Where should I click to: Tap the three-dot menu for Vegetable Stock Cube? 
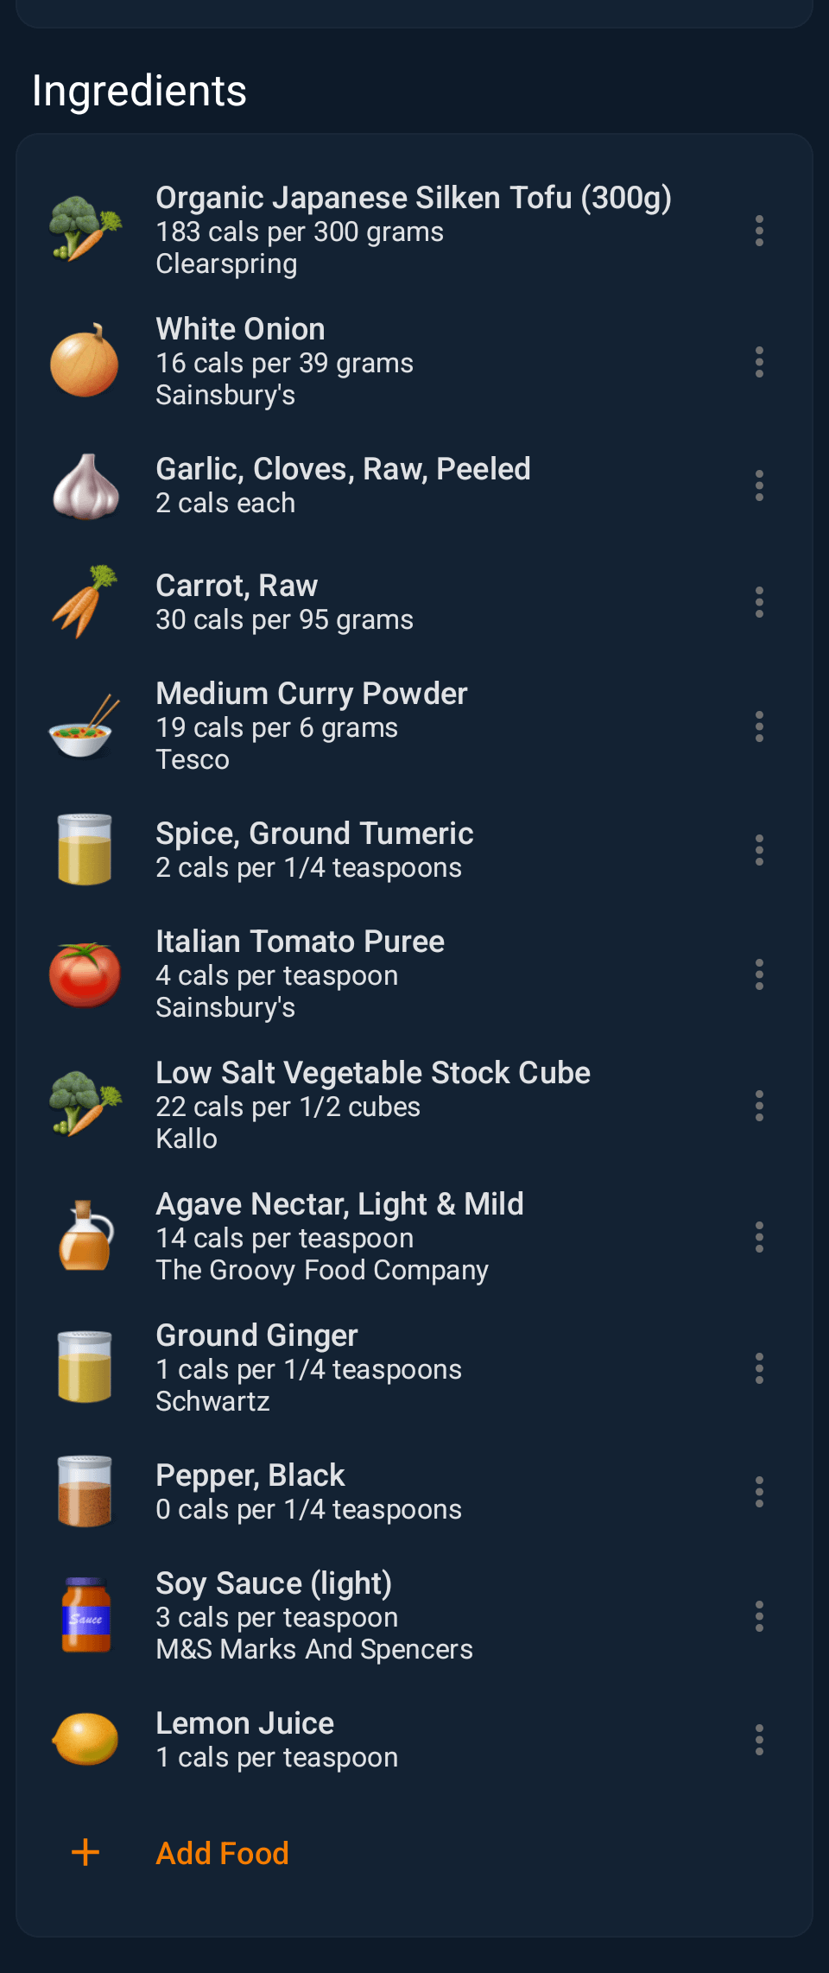tap(759, 1106)
